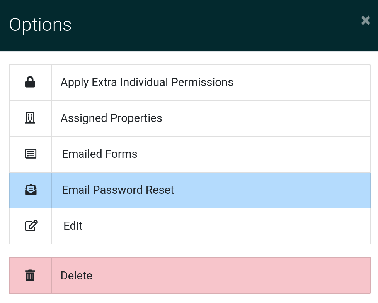The height and width of the screenshot is (303, 378).
Task: Click the pencil edit icon
Action: [x=31, y=225]
